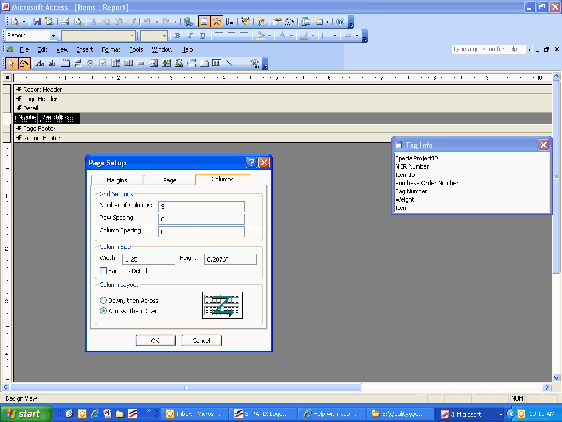
Task: Select the Text Box tool
Action: pos(53,63)
